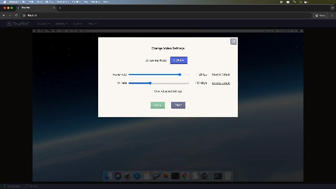This screenshot has height=189, width=336.
Task: Open the TinyPilot System menu
Action: pos(44,24)
